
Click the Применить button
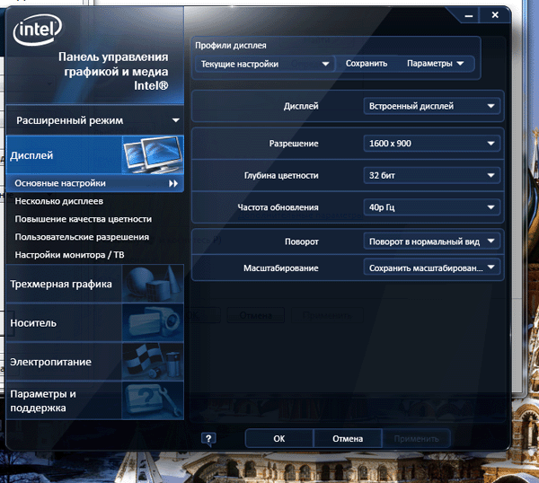(x=416, y=439)
